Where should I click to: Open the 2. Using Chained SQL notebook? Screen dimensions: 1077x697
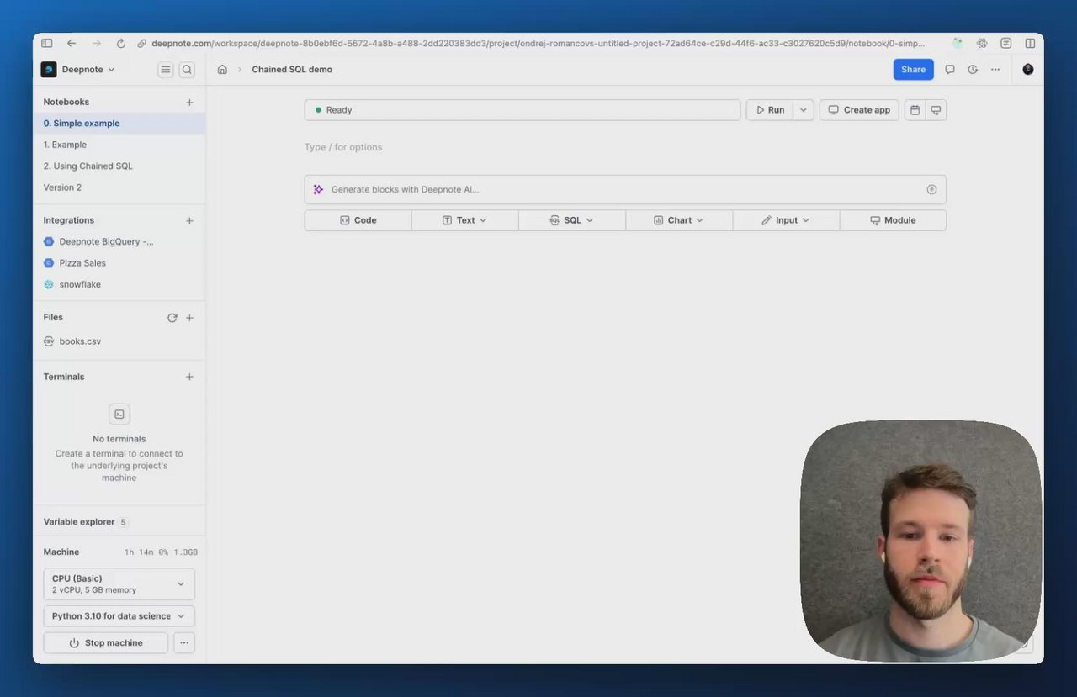coord(119,166)
